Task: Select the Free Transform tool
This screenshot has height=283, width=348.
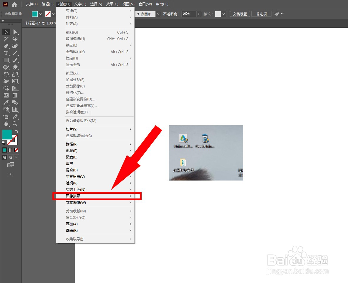Action: click(x=15, y=81)
